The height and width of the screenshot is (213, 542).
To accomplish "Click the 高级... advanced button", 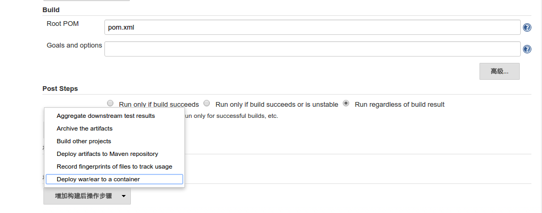I will [499, 71].
